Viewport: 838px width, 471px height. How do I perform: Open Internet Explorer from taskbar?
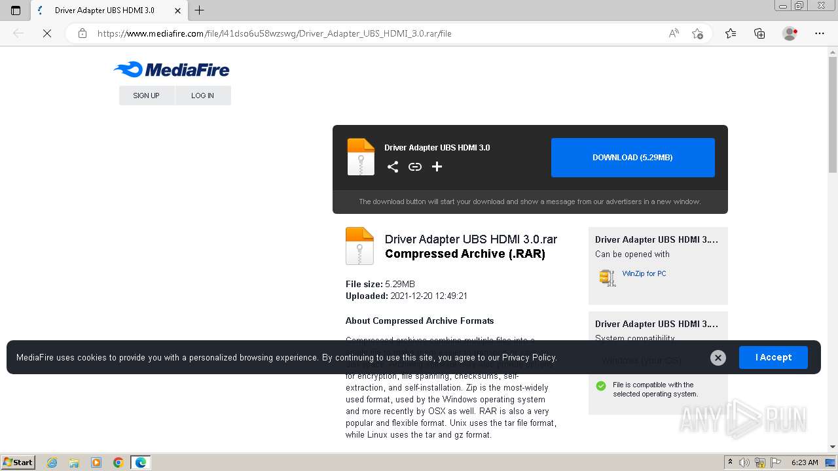[52, 462]
